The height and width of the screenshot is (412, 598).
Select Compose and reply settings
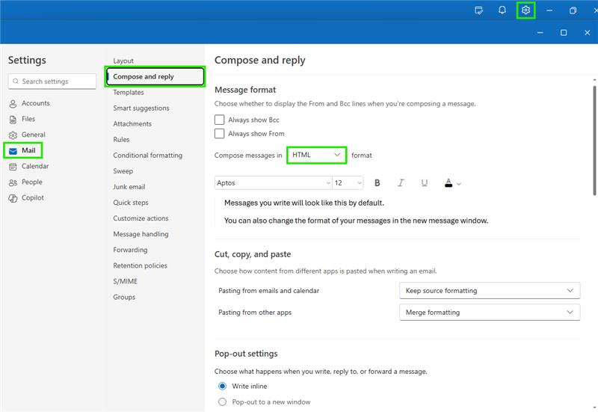[x=155, y=76]
